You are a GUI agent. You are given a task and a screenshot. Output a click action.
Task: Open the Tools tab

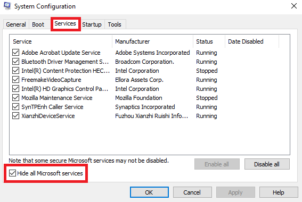115,24
